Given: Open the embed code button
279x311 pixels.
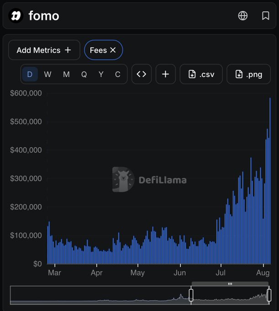Looking at the screenshot, I should pos(142,74).
